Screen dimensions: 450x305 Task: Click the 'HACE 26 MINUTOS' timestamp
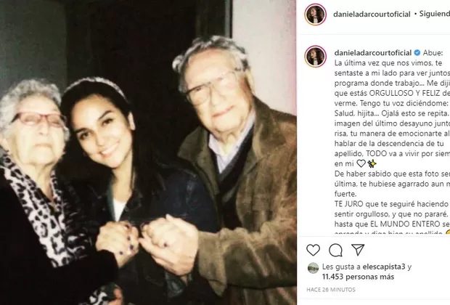[x=331, y=290]
